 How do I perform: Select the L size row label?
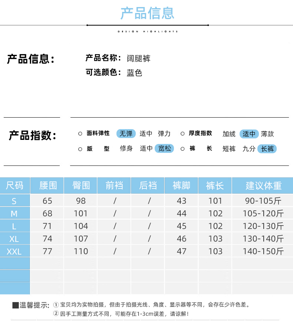(14, 226)
